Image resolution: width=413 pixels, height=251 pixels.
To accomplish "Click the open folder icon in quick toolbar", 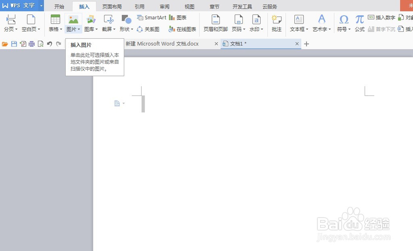I will pos(5,44).
